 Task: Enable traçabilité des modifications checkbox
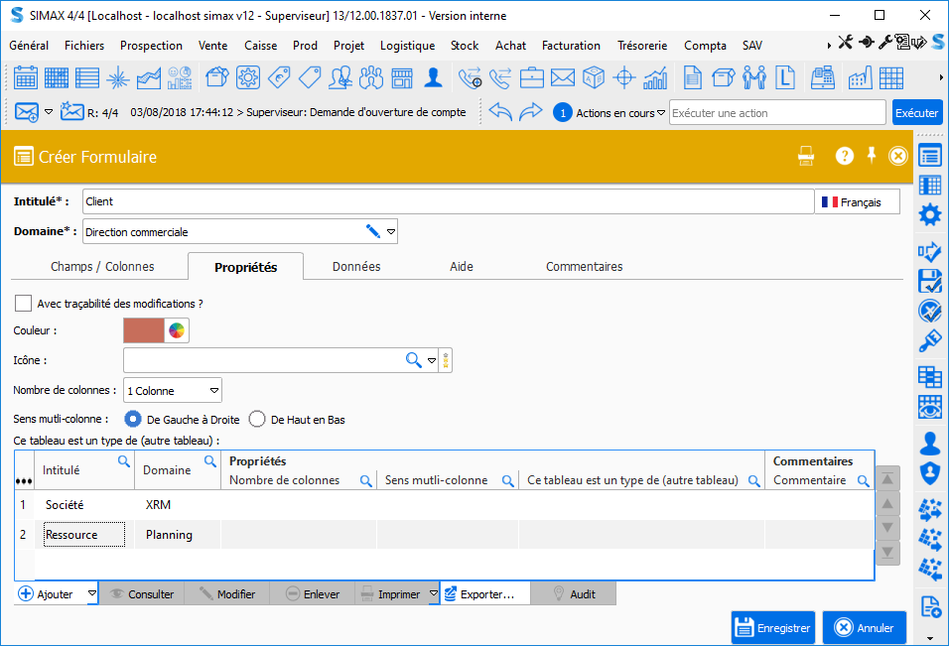(x=23, y=303)
